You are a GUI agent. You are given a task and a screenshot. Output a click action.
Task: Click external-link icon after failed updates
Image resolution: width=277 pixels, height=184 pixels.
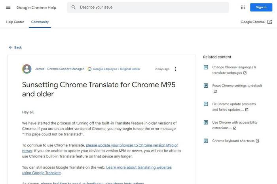247,110
